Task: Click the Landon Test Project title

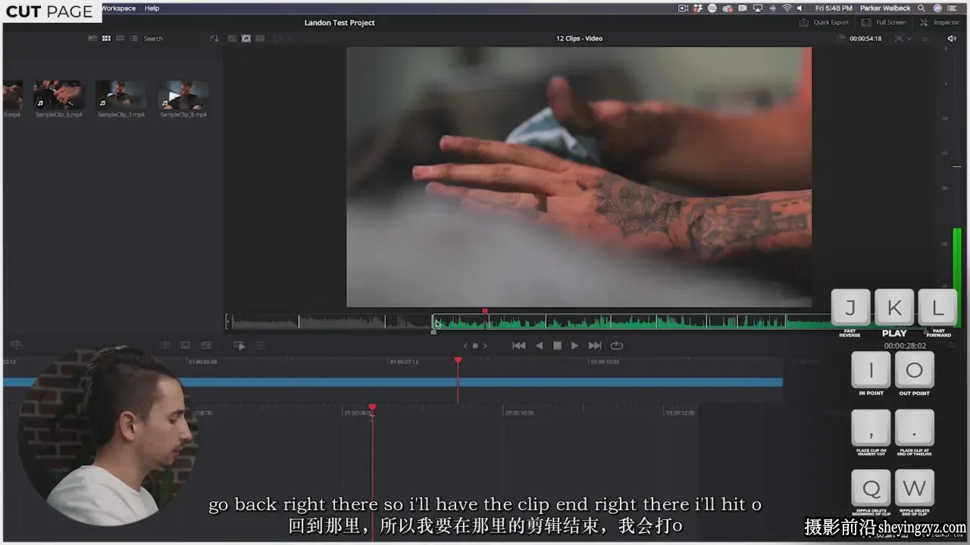Action: point(339,23)
